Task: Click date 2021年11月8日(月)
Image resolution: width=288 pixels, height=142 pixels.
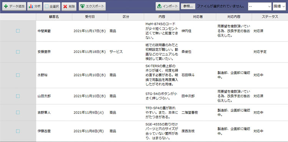Action: [x=89, y=131]
